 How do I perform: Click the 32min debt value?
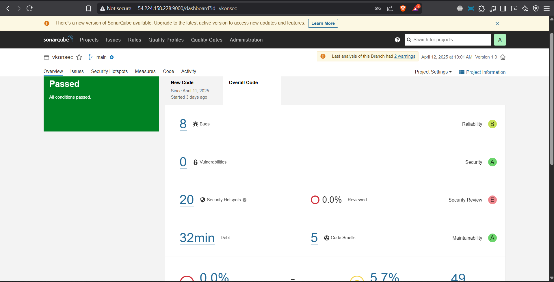197,238
